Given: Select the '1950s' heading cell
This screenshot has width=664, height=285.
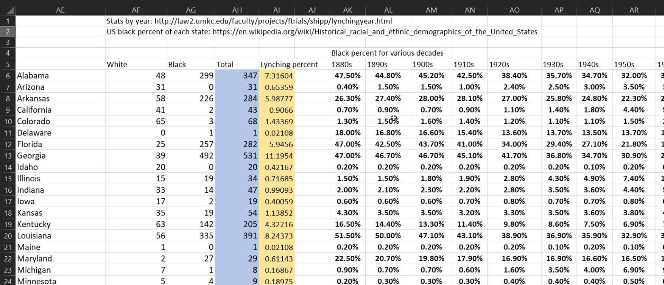Looking at the screenshot, I should [634, 64].
